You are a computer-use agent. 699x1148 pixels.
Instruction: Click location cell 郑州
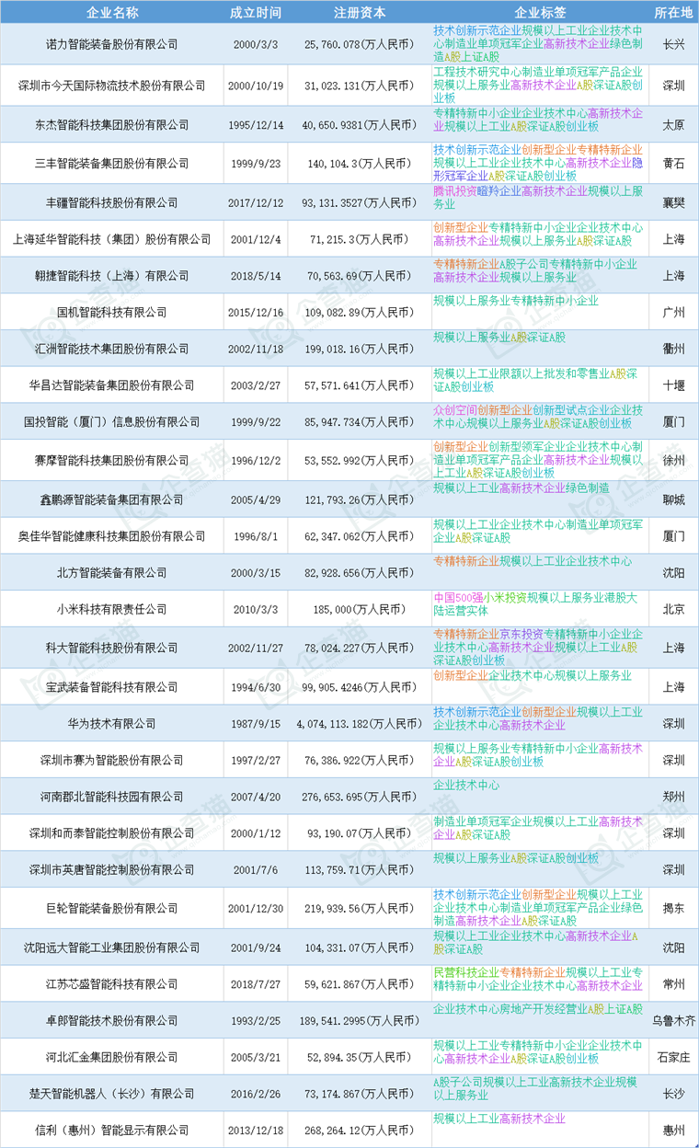point(673,796)
